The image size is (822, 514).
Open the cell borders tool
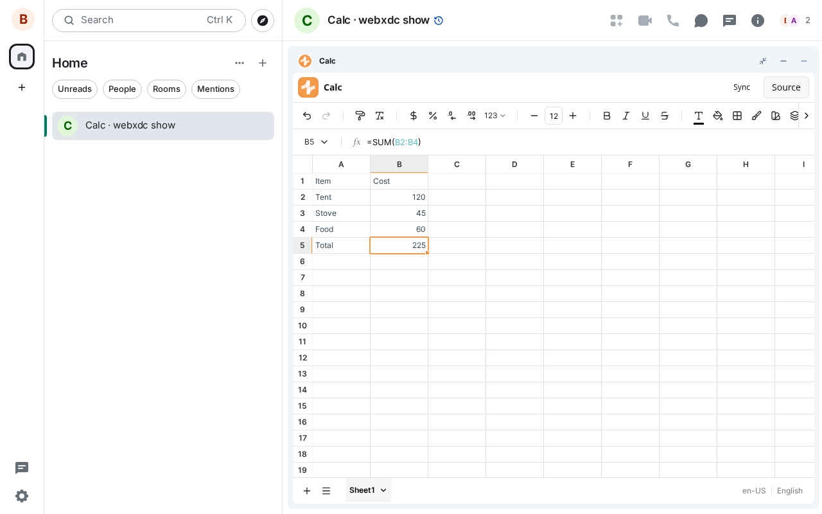point(737,116)
